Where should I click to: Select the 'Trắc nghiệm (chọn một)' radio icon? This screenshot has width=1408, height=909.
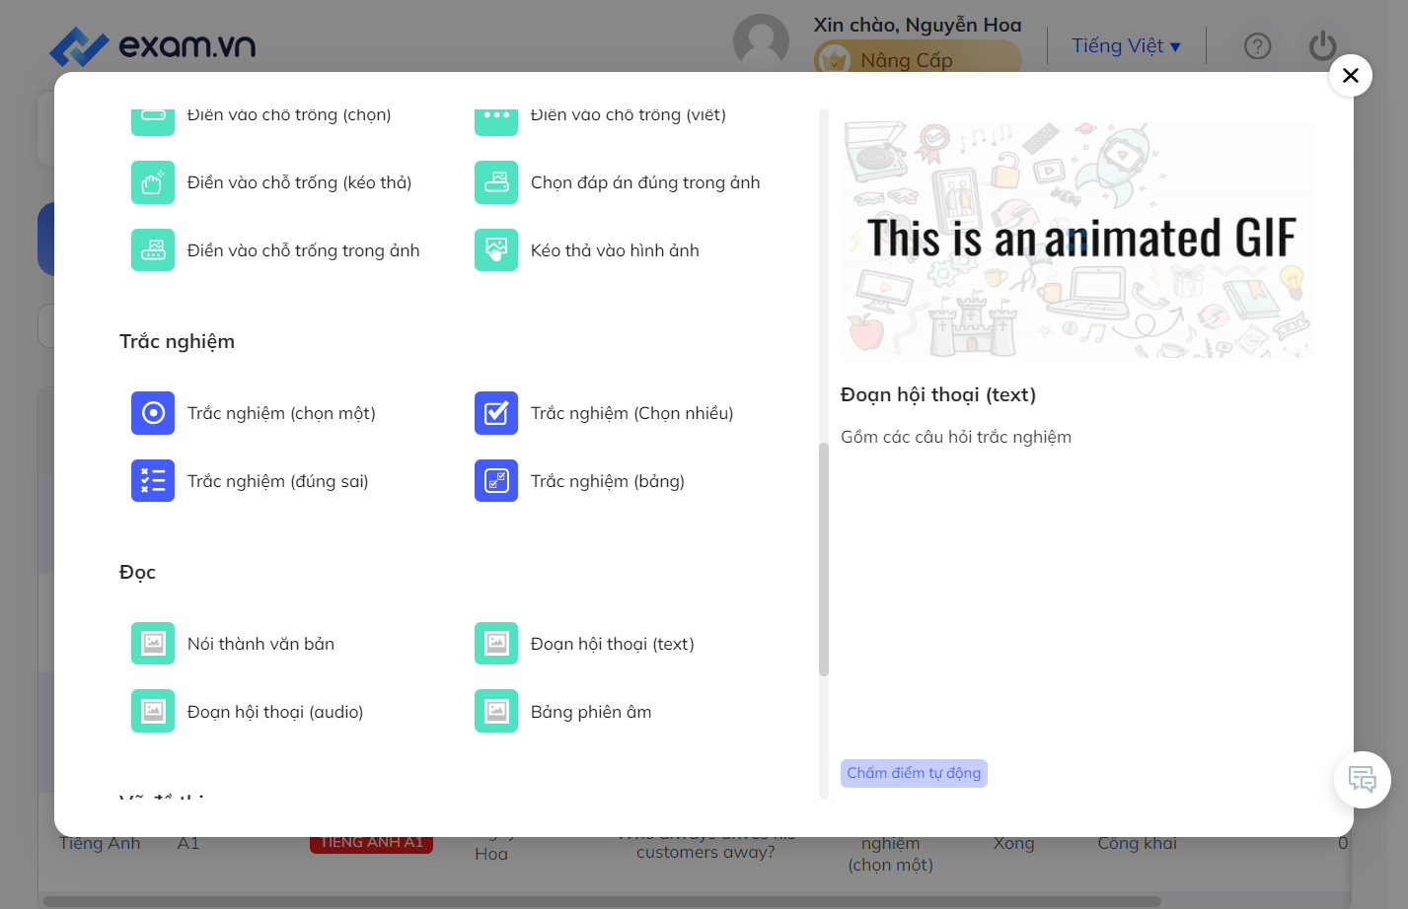(153, 413)
